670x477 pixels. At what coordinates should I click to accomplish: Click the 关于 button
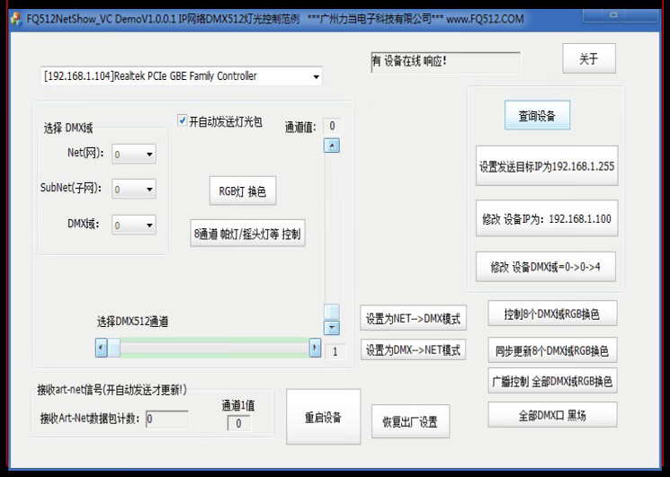588,58
